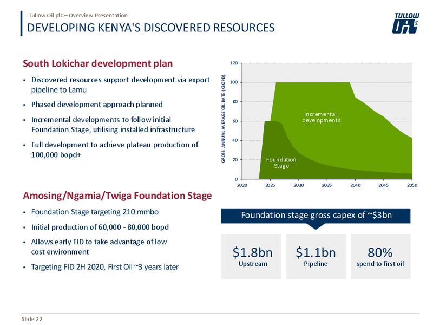Select 'Foundation Stage targeting 210 mmbo' bullet

pos(95,212)
